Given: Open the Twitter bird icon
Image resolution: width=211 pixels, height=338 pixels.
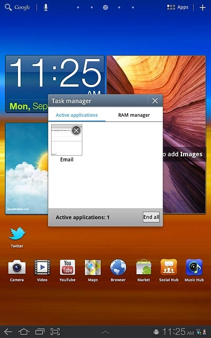Looking at the screenshot, I should (17, 234).
